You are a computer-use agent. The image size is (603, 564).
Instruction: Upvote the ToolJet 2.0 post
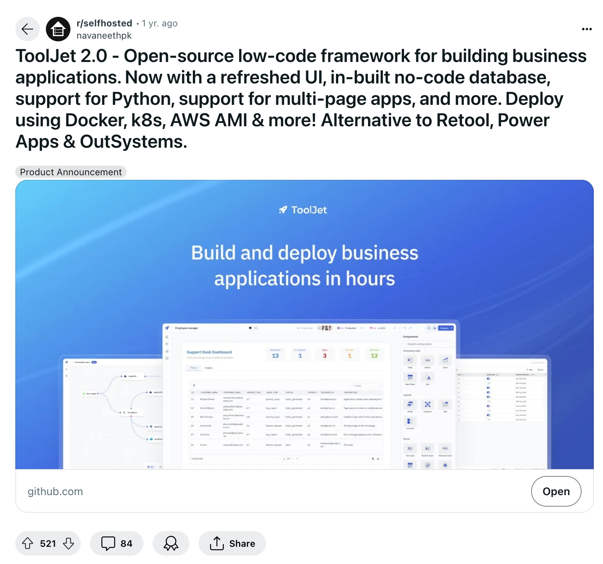point(28,543)
